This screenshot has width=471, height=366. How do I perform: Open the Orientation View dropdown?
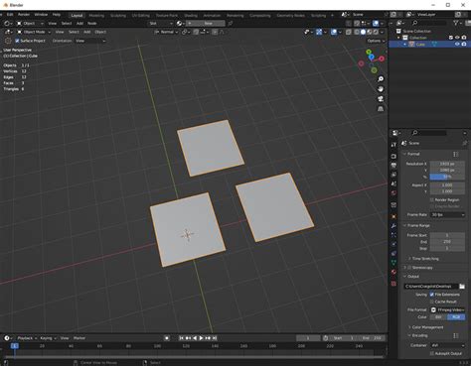tap(90, 41)
